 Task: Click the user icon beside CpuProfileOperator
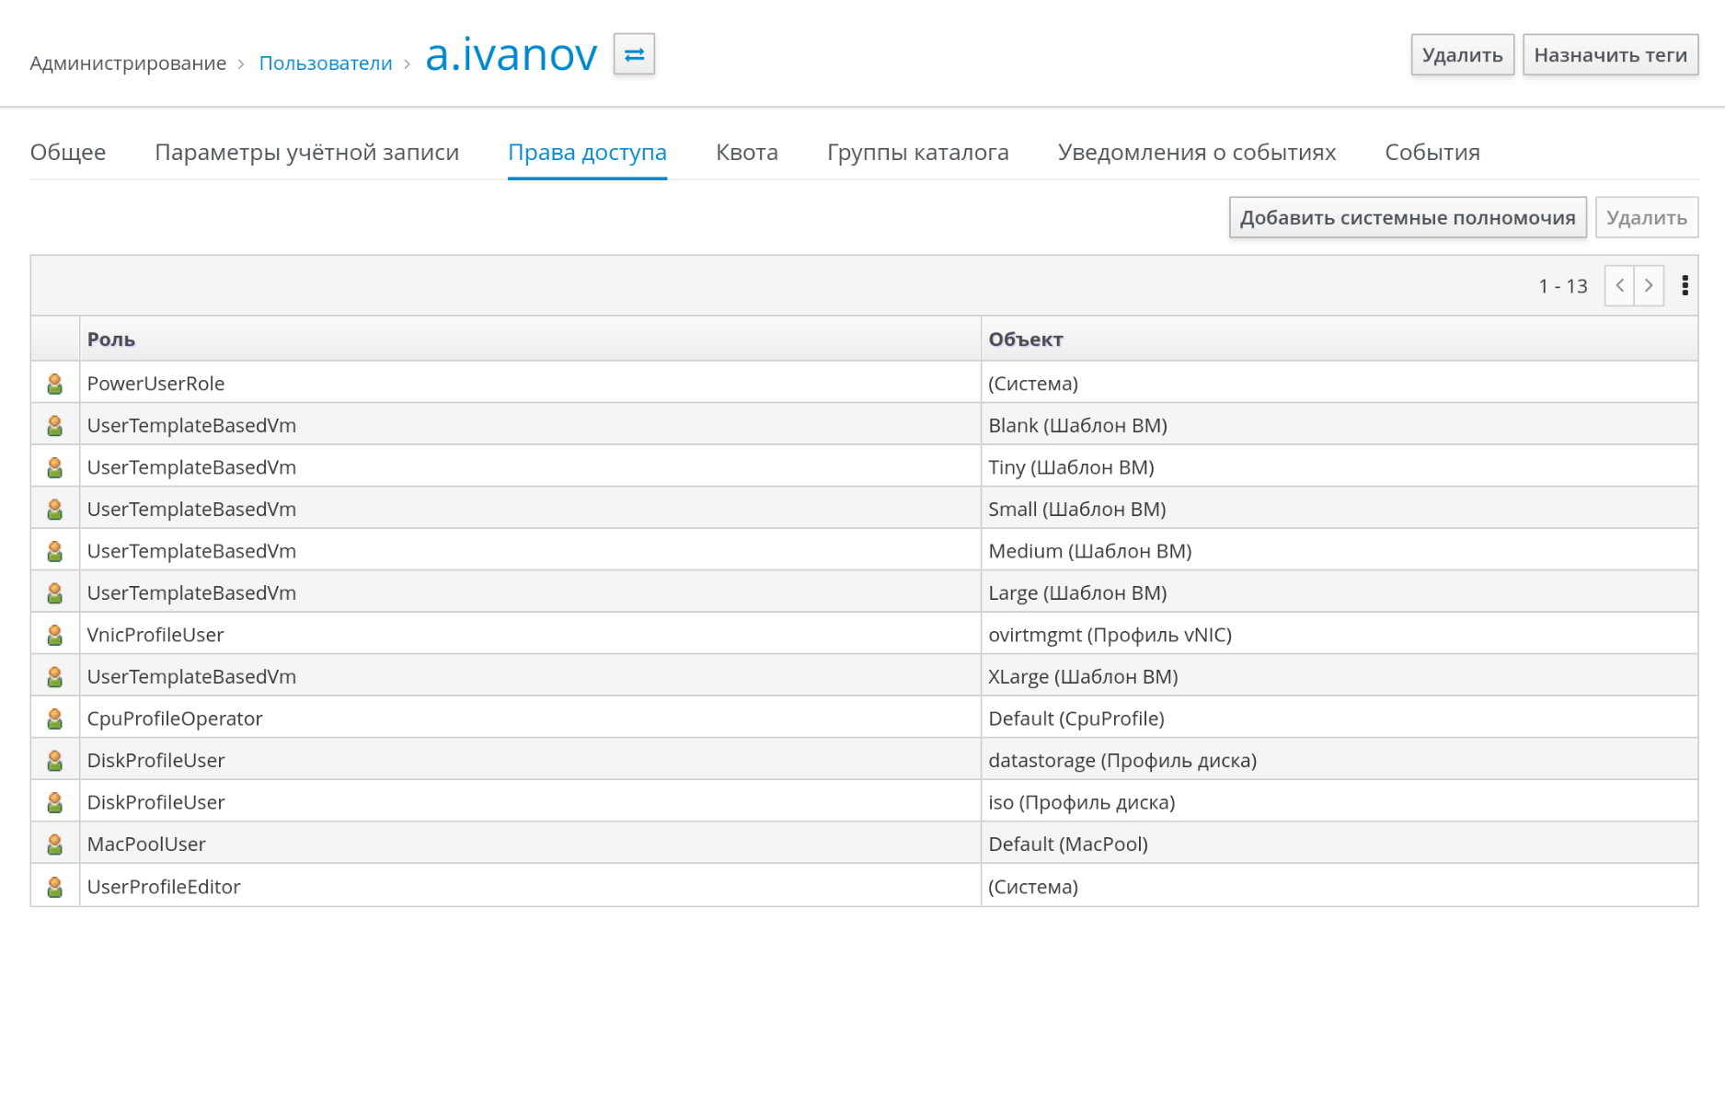coord(55,718)
